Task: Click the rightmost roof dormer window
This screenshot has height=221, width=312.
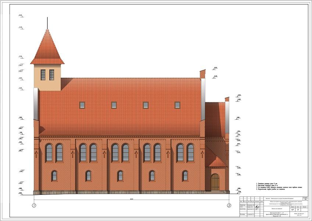Action: pos(177,105)
